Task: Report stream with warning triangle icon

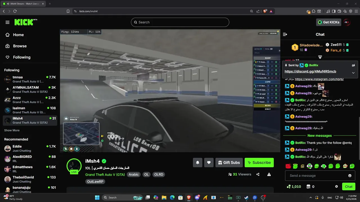Action: click(269, 174)
